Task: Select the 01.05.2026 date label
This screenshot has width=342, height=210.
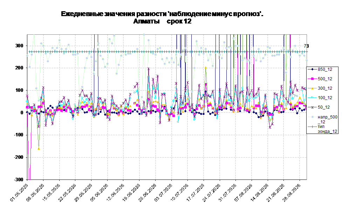Action: click(x=19, y=192)
